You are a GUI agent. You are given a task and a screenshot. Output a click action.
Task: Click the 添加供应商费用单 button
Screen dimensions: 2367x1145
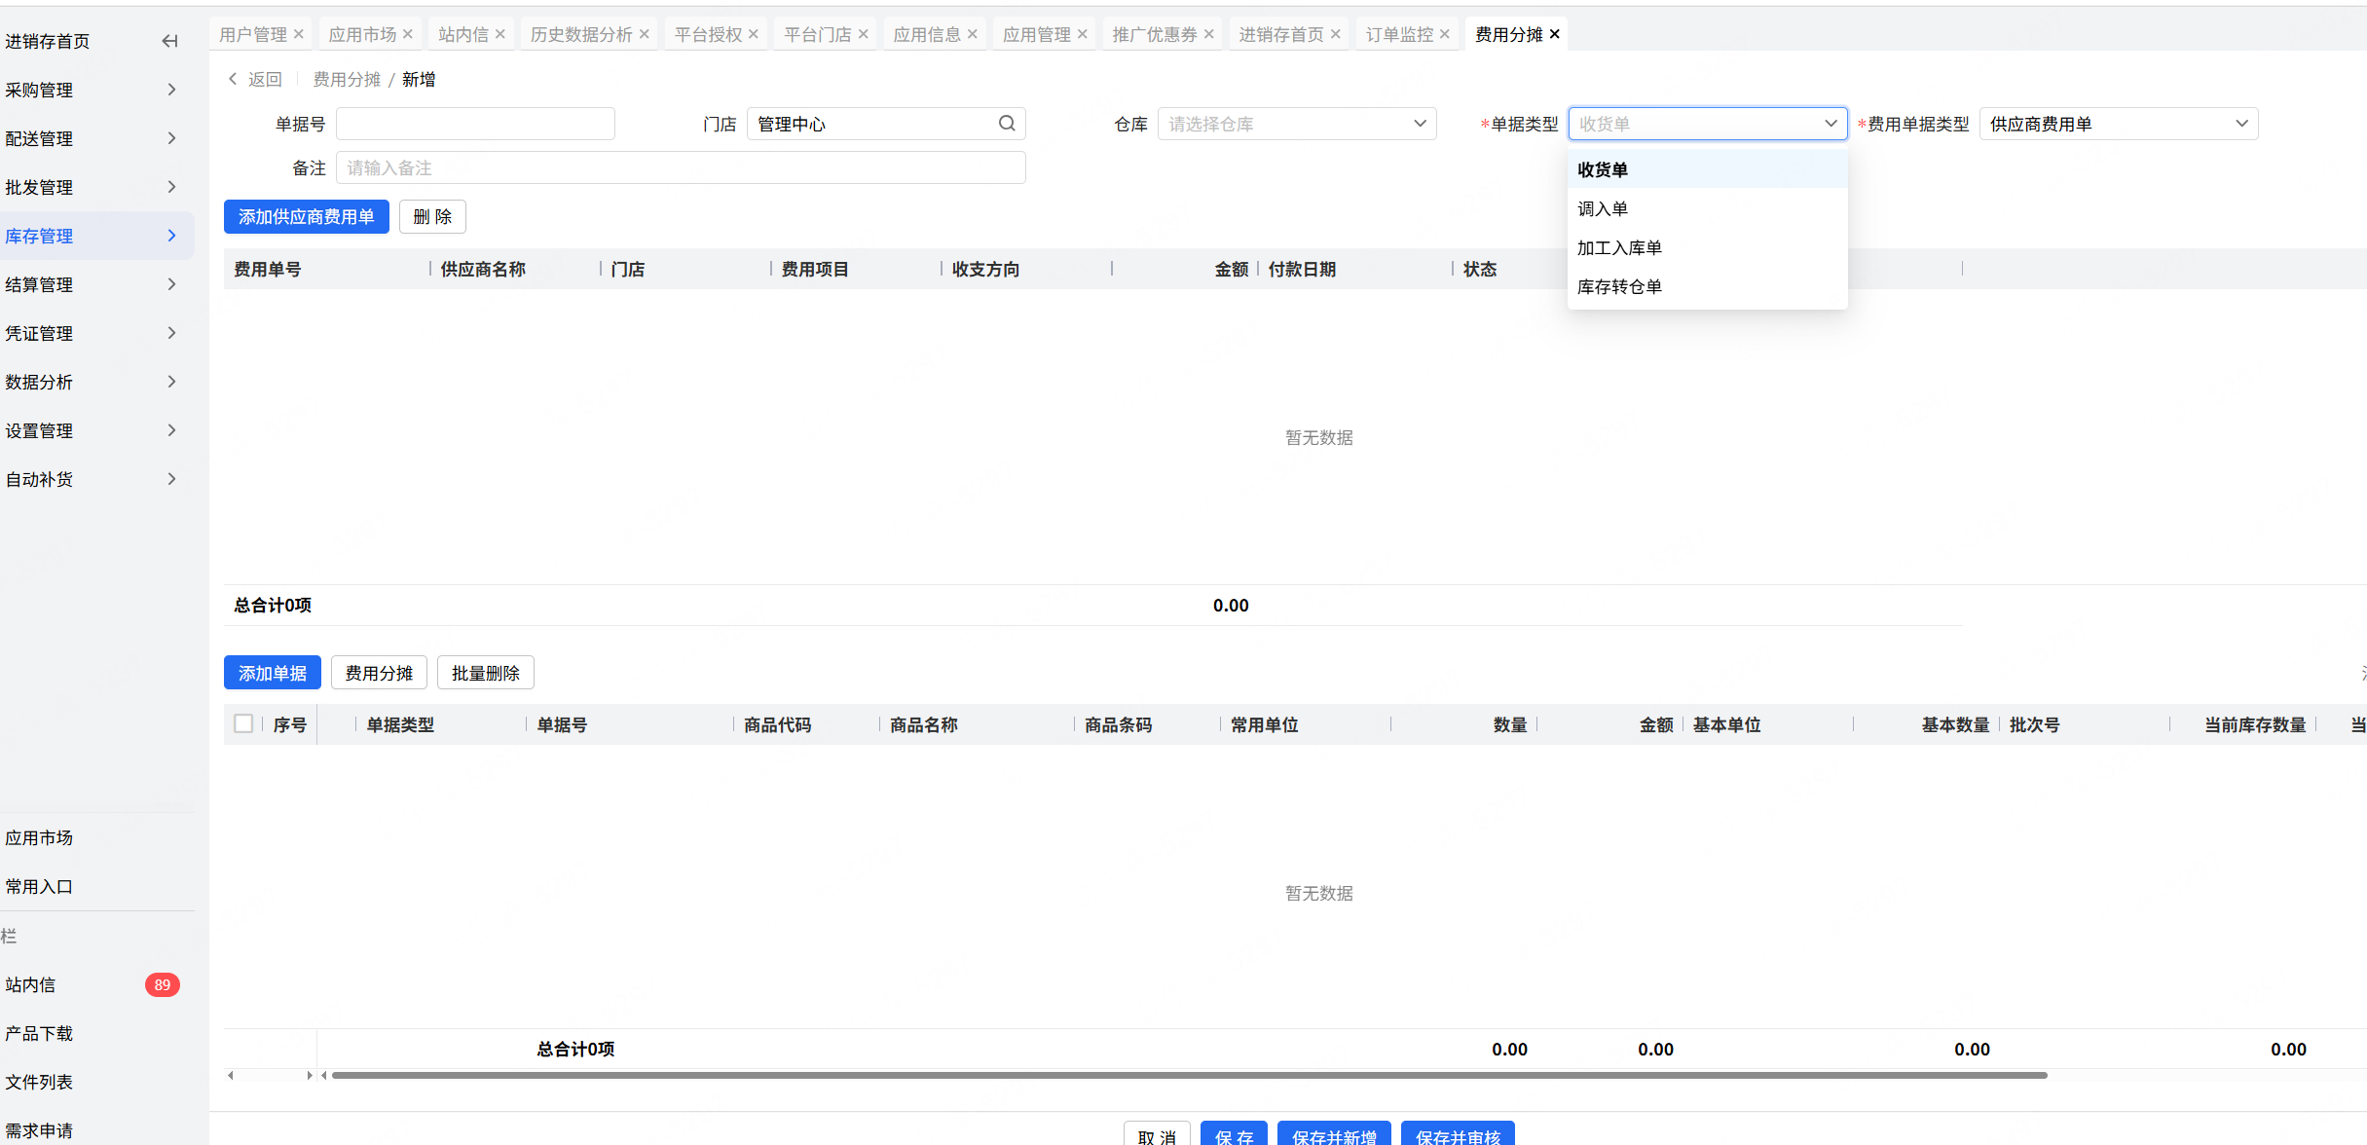click(x=306, y=216)
